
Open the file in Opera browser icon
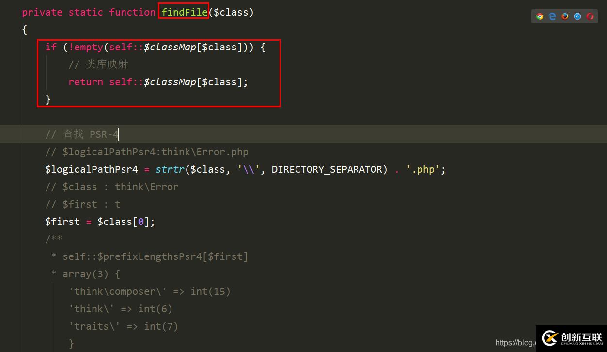[x=590, y=16]
